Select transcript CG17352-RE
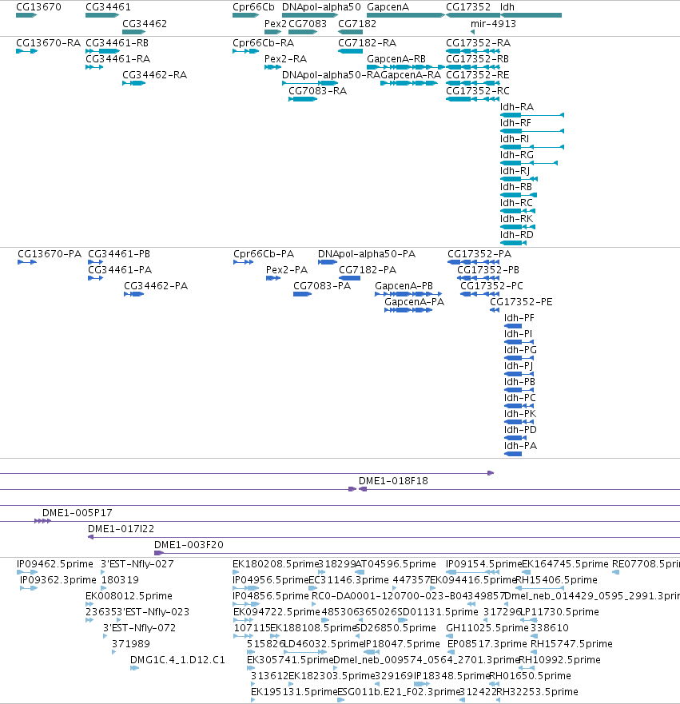680x704 pixels. 472,83
